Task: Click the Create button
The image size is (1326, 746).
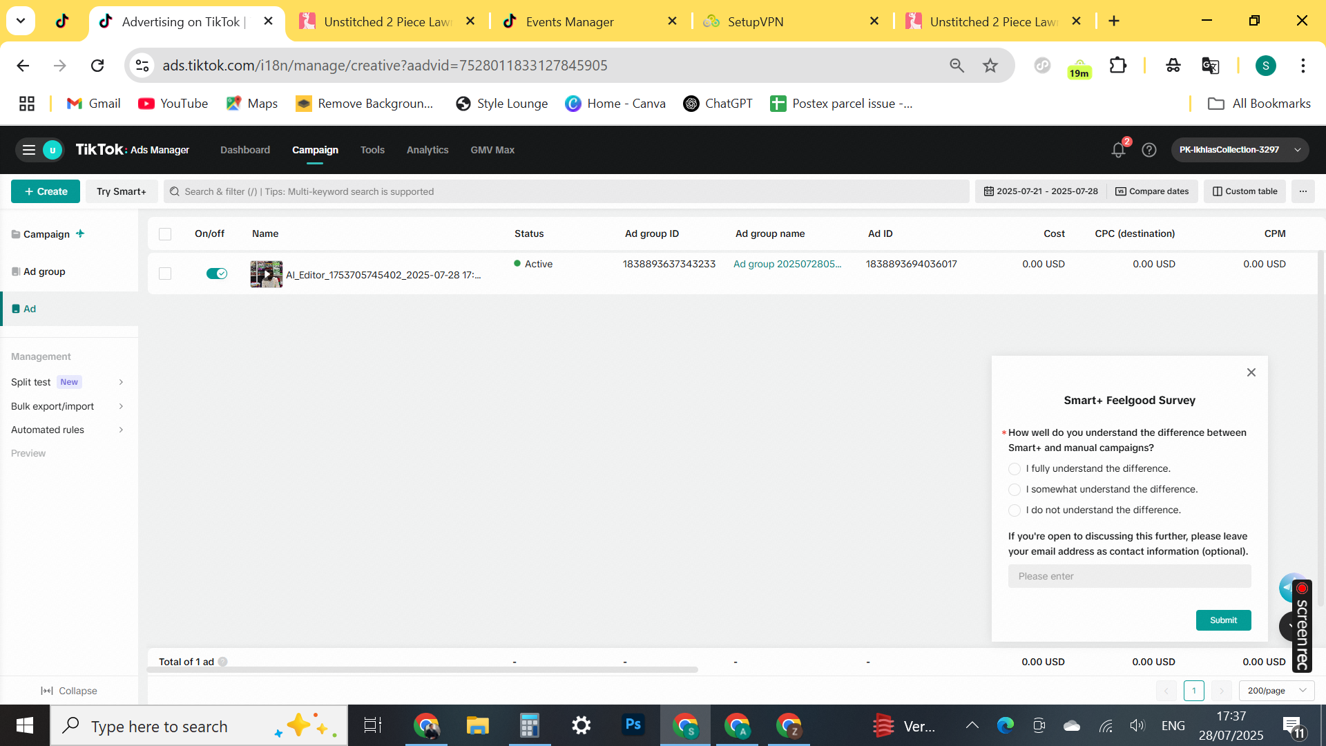Action: 46,191
